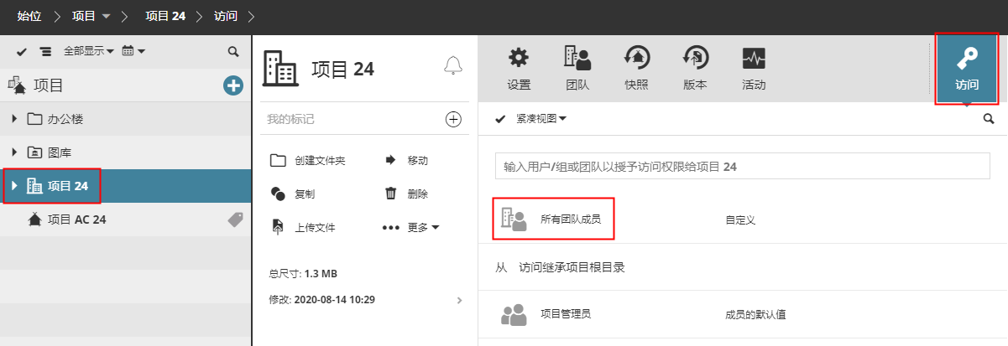Open the 更多 dropdown
Screen dimensions: 1008x346
pos(411,227)
